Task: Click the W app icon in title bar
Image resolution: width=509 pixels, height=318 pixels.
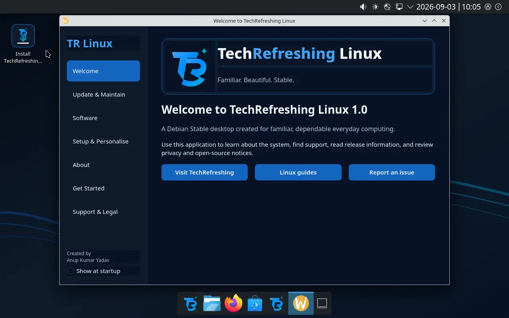Action: click(65, 21)
